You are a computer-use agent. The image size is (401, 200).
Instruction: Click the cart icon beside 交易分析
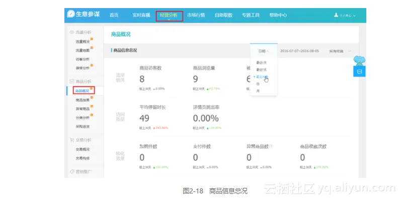[72, 140]
